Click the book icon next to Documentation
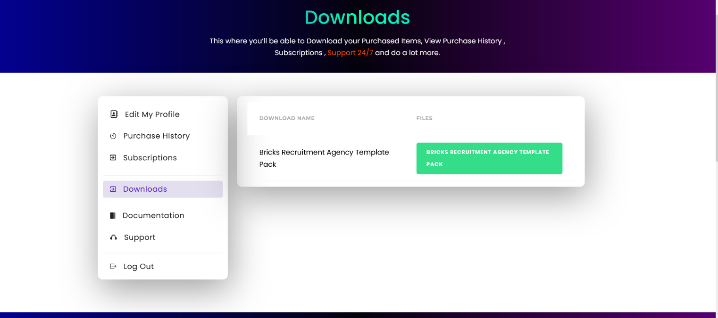This screenshot has width=718, height=318. pyautogui.click(x=113, y=215)
